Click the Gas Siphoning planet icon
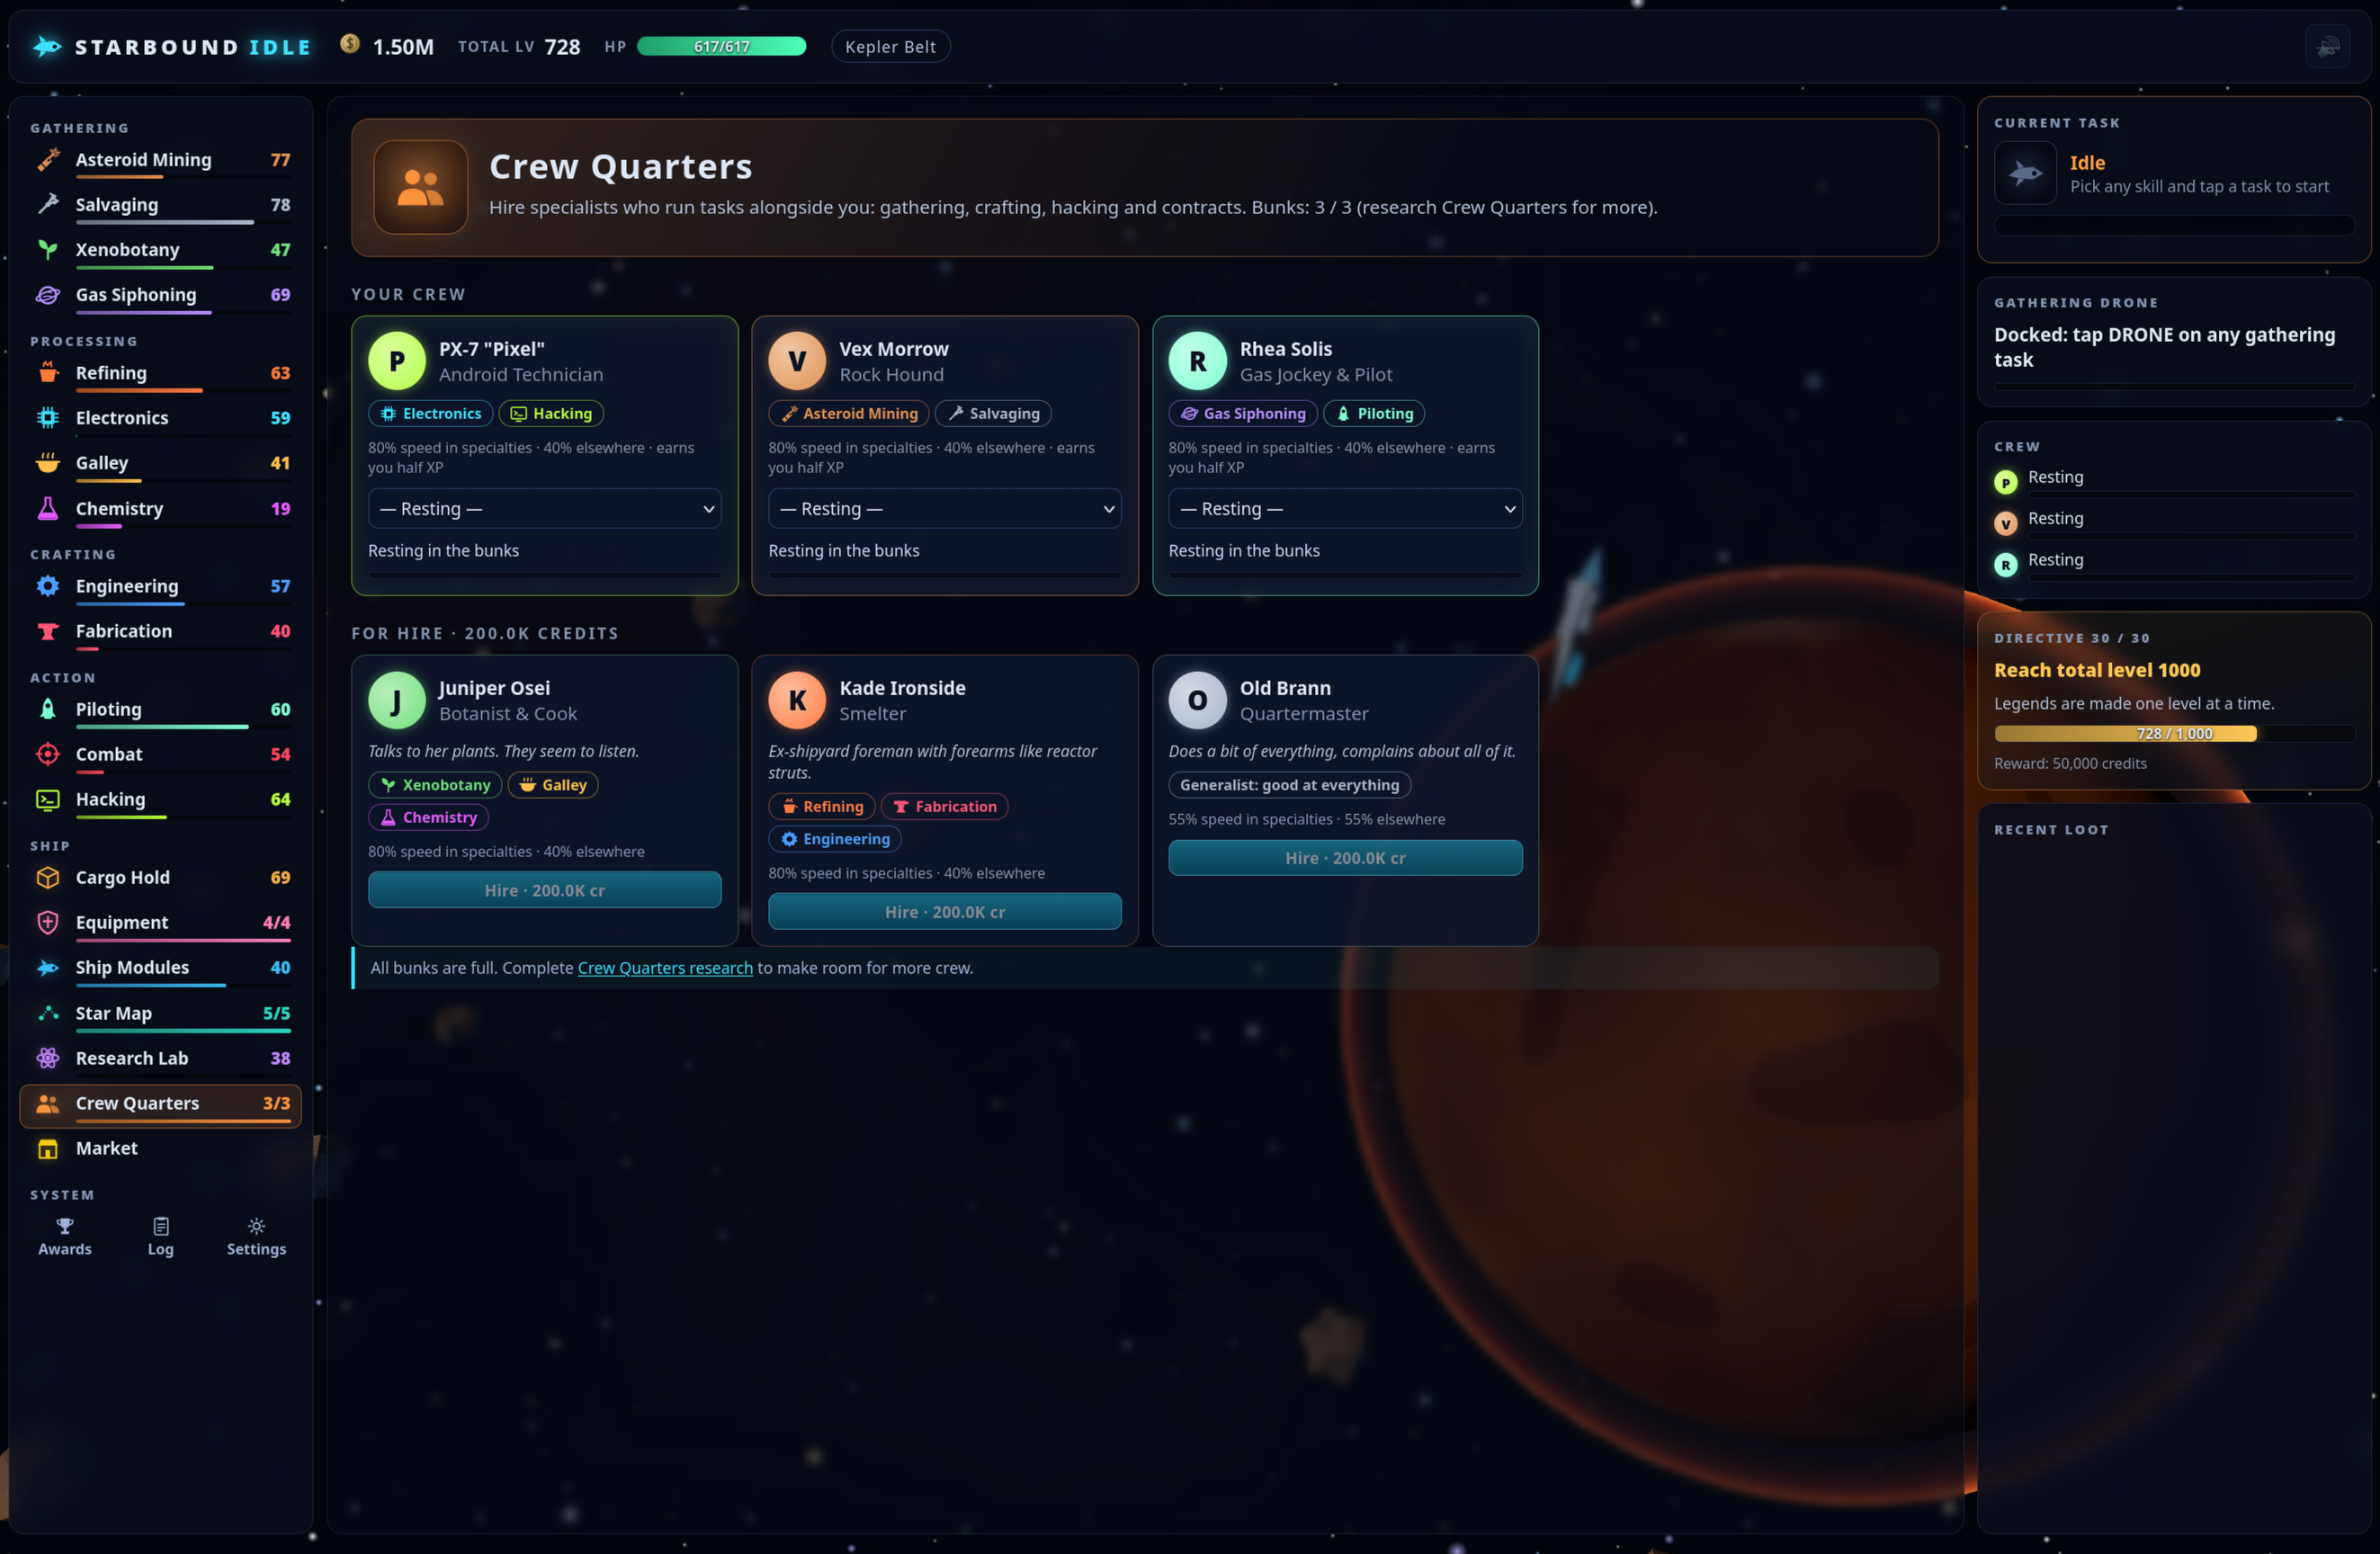Viewport: 2380px width, 1554px height. pyautogui.click(x=48, y=295)
